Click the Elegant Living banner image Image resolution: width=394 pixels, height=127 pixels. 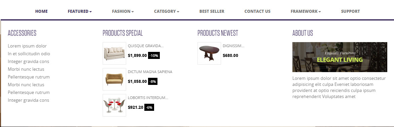pos(340,57)
